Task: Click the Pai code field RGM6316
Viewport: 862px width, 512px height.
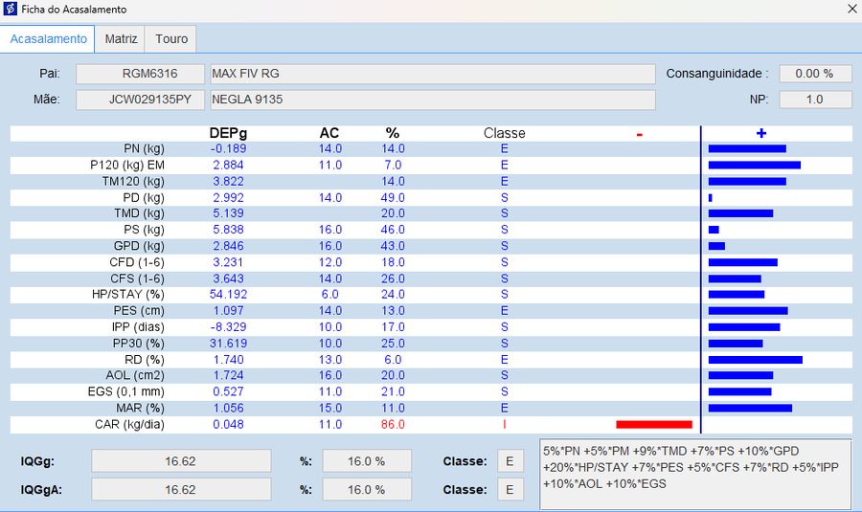Action: click(140, 74)
